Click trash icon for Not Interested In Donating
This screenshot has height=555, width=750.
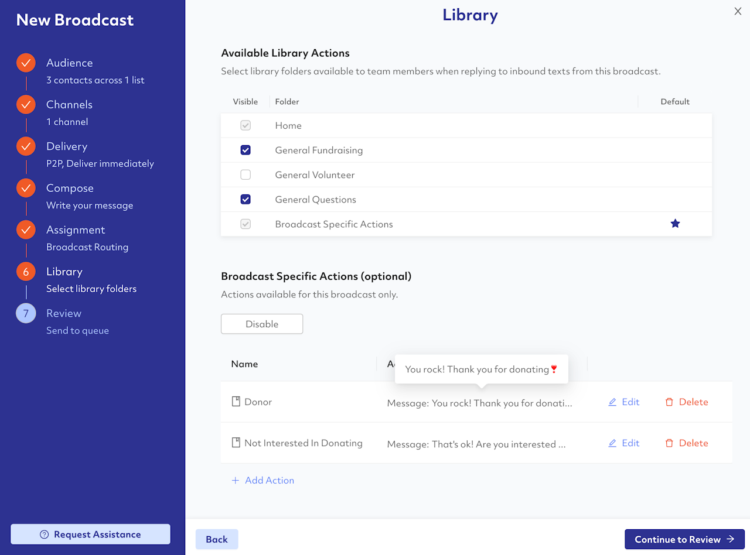click(x=669, y=443)
